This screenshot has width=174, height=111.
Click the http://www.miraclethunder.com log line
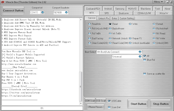click(19, 64)
